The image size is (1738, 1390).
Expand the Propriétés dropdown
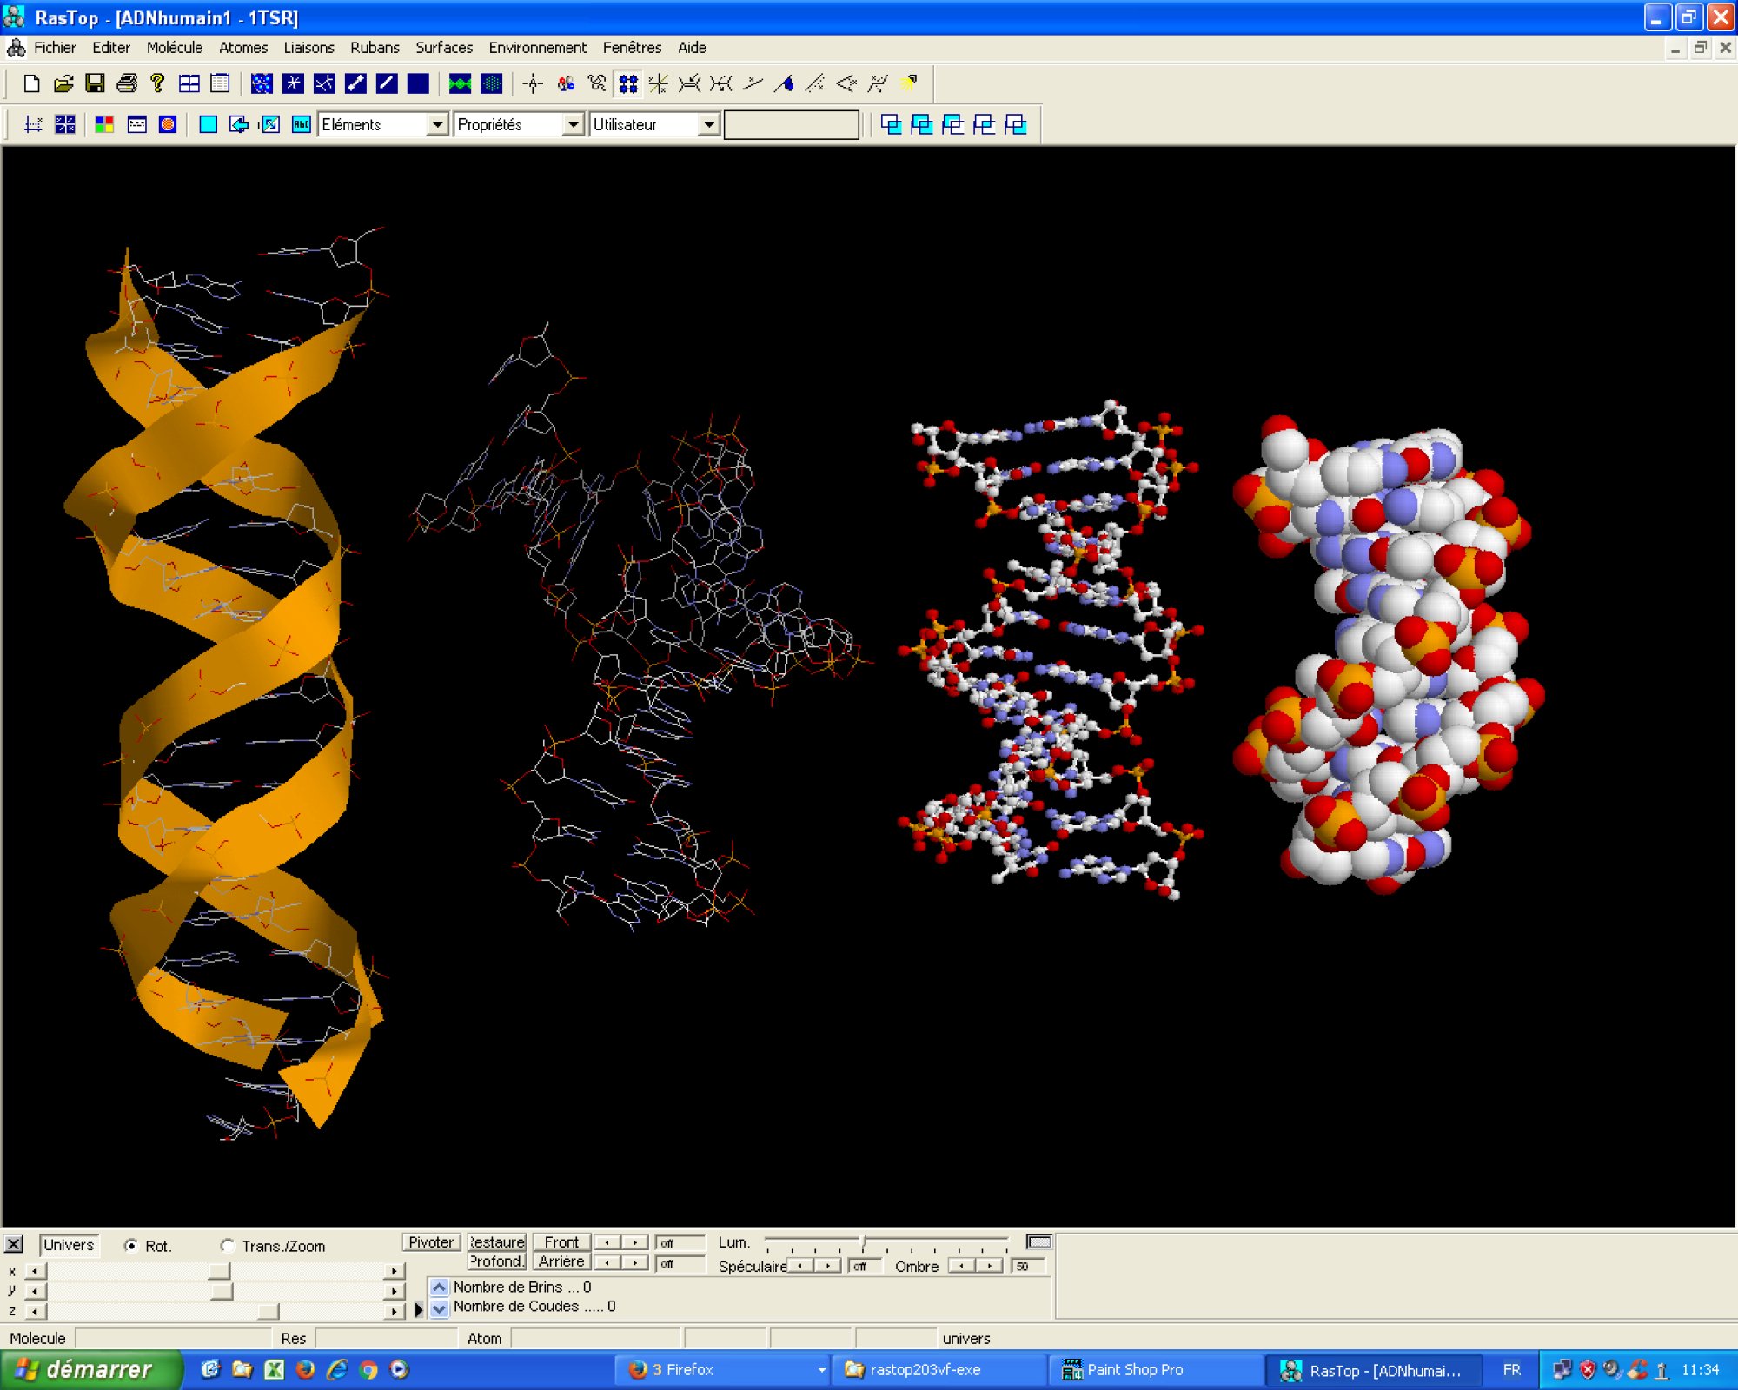[573, 124]
